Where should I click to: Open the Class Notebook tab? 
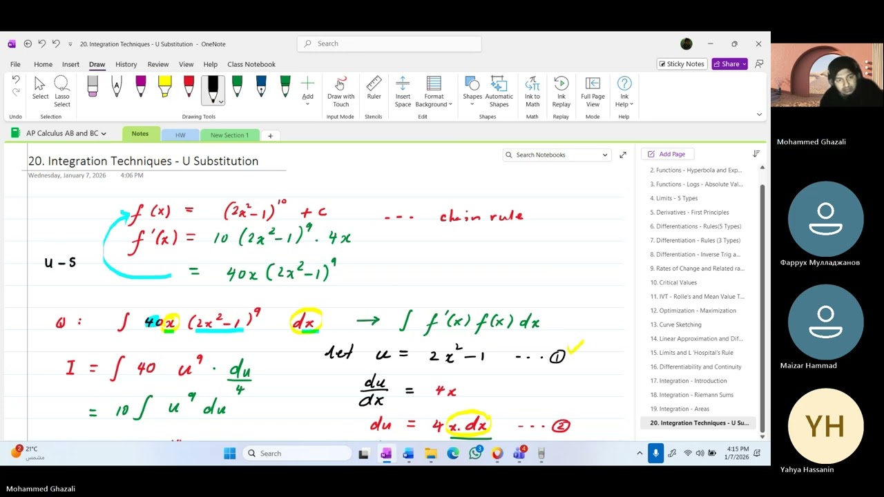pyautogui.click(x=251, y=64)
